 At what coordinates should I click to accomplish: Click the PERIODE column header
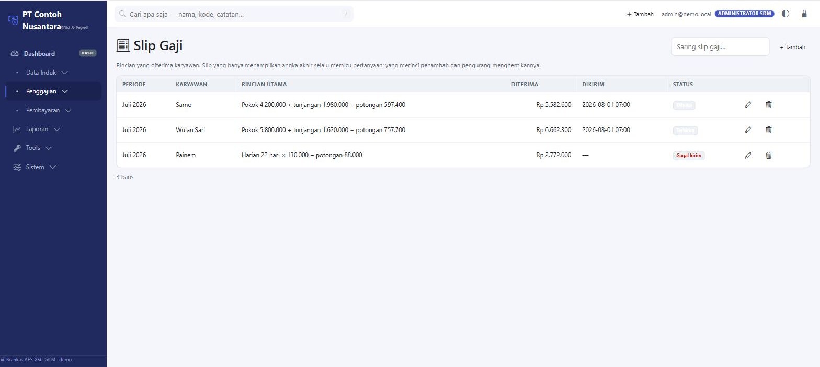[x=134, y=84]
